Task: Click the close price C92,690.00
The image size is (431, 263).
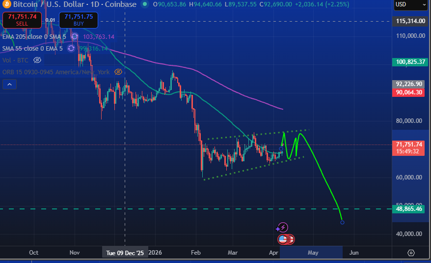Action: (x=276, y=4)
